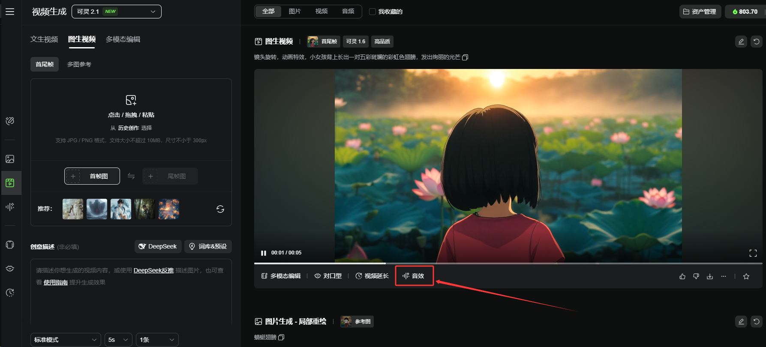Viewport: 766px width, 347px height.
Task: Open the AI creative brush sidebar icon
Action: click(10, 121)
